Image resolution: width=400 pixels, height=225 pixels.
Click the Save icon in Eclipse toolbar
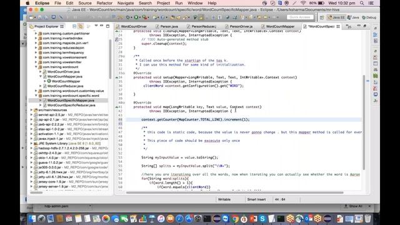(40, 17)
